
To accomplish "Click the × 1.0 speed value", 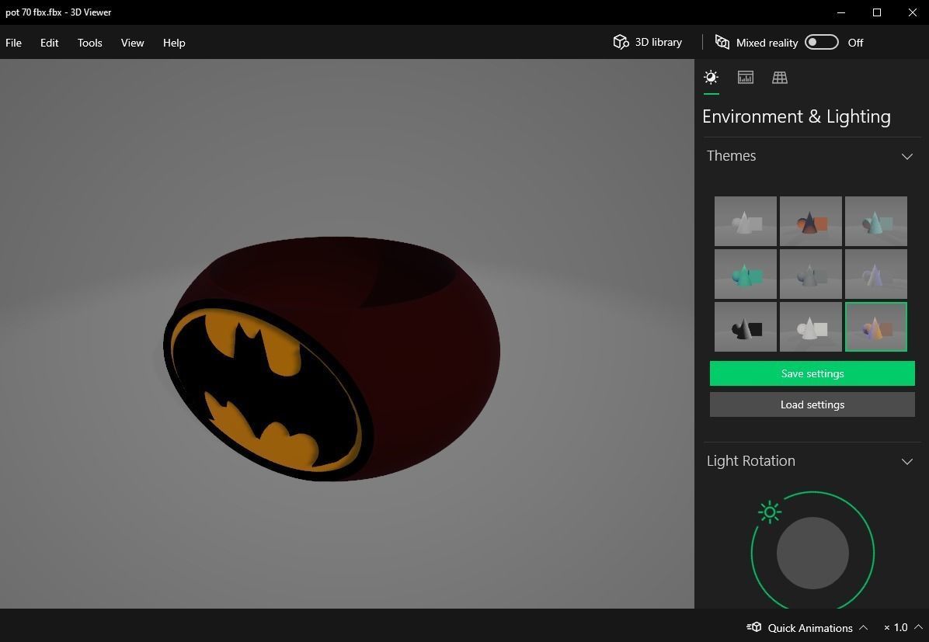I will click(896, 627).
